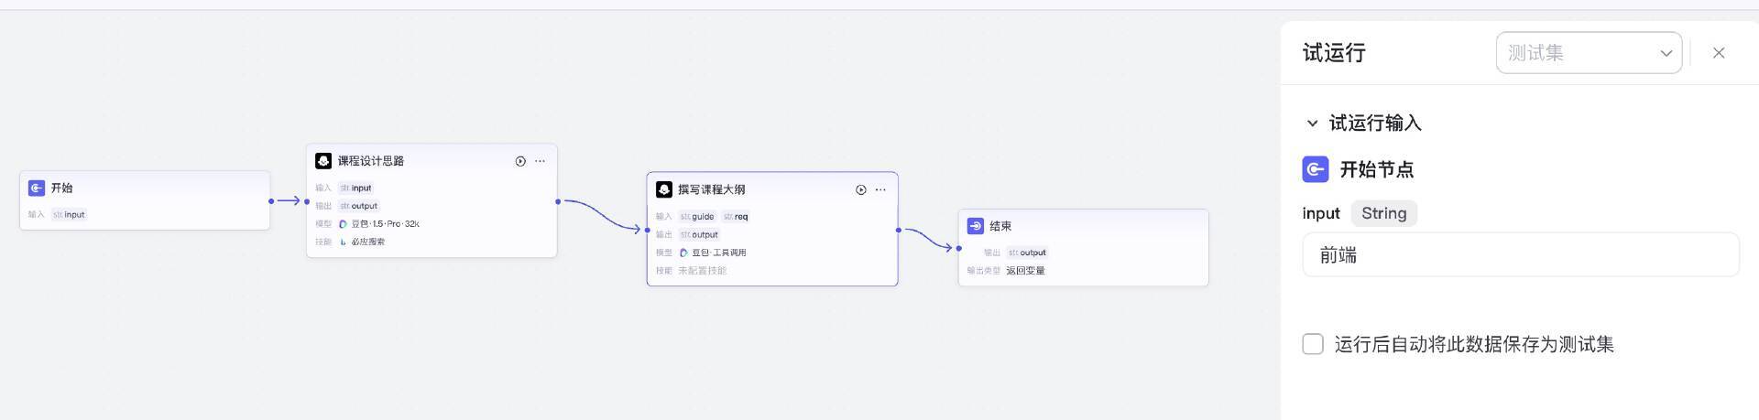Viewport: 1759px width, 420px height.
Task: Open the 撰写课程大纲 node's three-dot menu
Action: coord(880,189)
